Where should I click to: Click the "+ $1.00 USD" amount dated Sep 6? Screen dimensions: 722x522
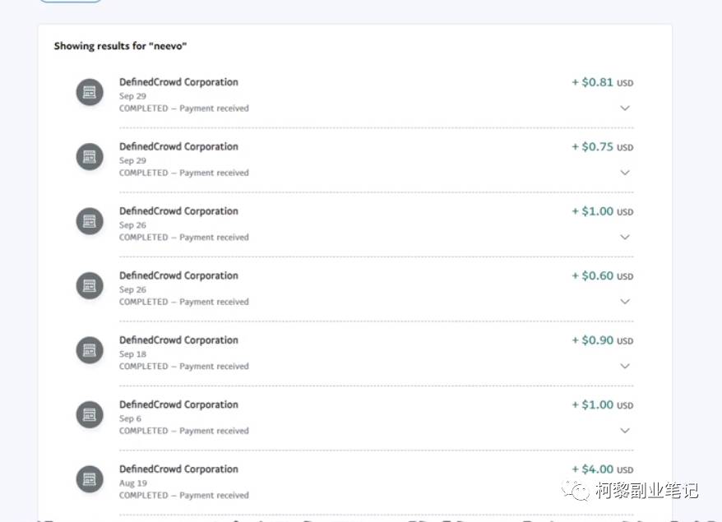pos(602,404)
